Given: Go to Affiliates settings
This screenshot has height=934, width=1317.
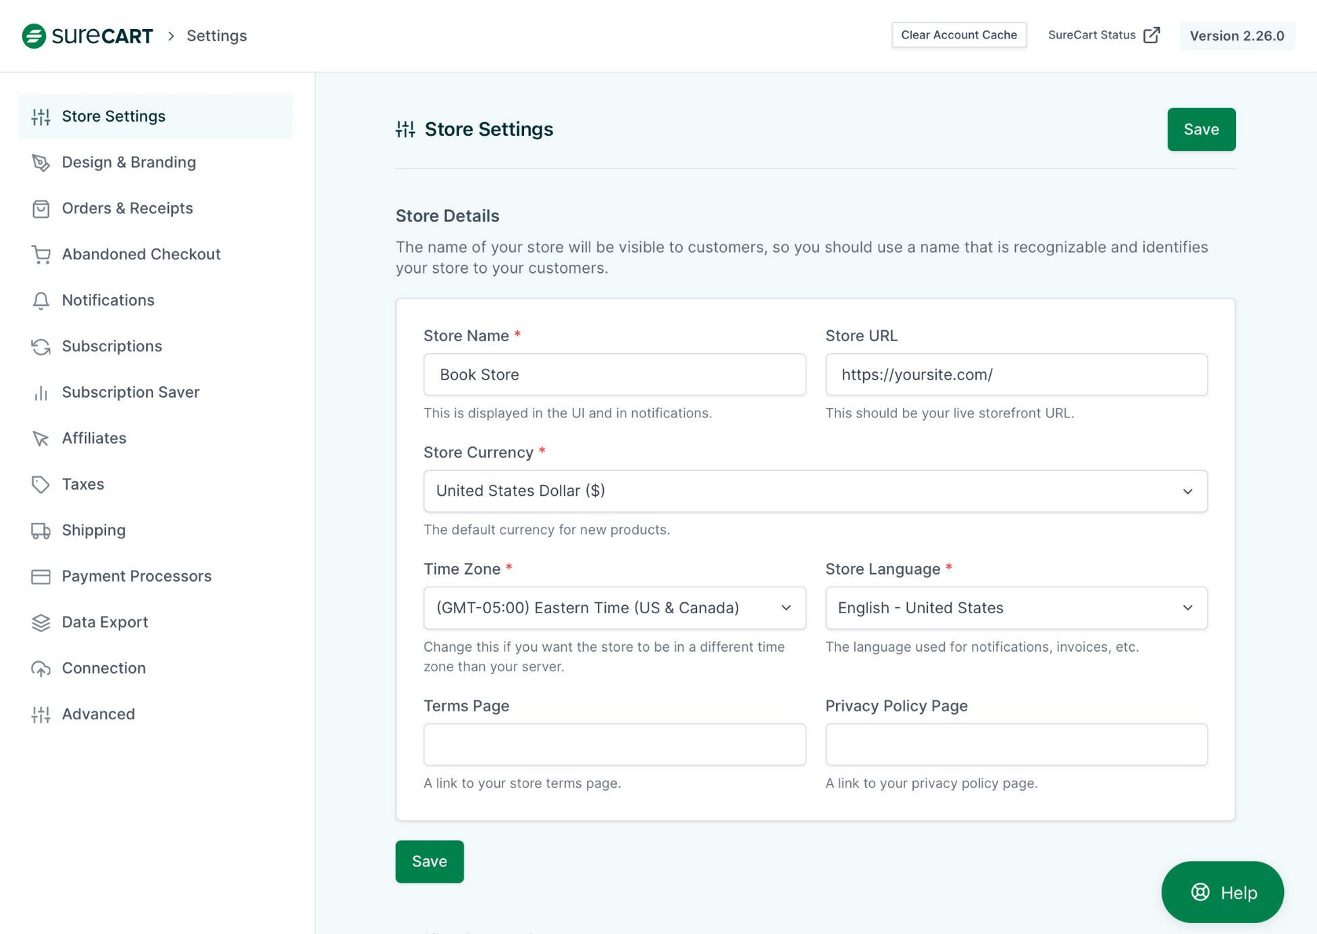Looking at the screenshot, I should pos(156,438).
